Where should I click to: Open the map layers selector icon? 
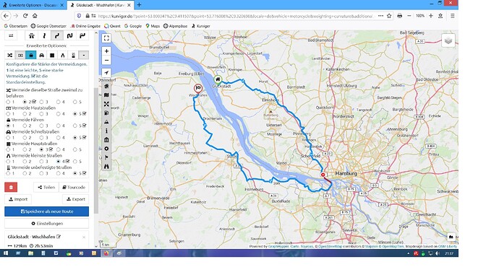coord(448,40)
